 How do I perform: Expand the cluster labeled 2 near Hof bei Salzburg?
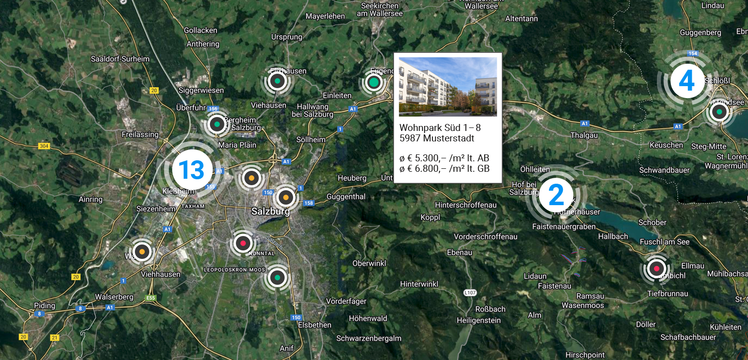tap(556, 195)
